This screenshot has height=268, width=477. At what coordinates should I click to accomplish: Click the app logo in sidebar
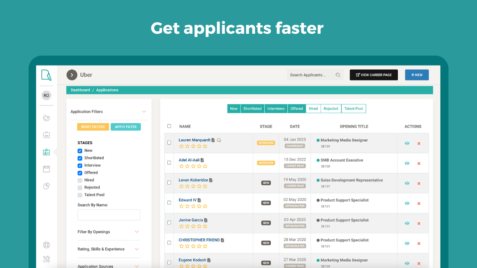pos(47,75)
